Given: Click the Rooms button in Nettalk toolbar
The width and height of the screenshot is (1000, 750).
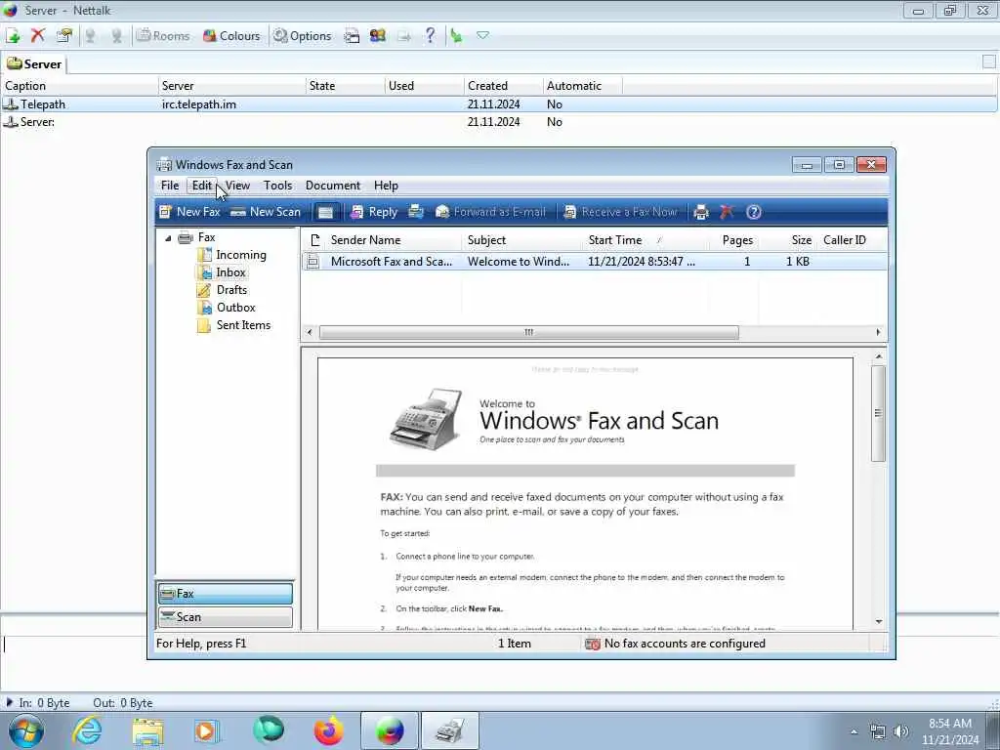Looking at the screenshot, I should click(163, 36).
